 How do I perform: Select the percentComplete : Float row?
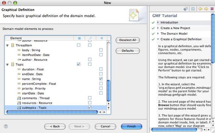[x=56, y=84]
